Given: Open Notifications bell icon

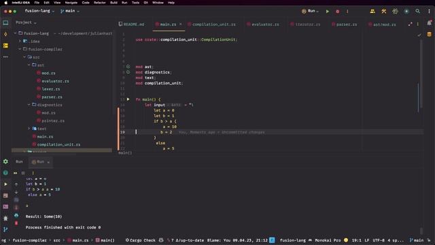Looking at the screenshot, I should (x=429, y=23).
